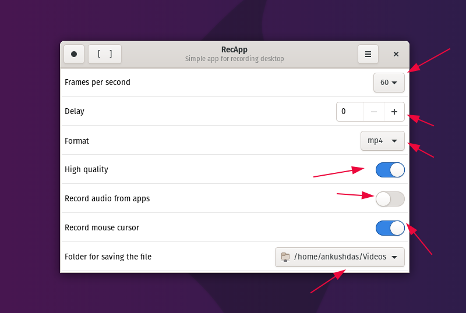This screenshot has width=466, height=313.
Task: Click the folder icon in save path
Action: pos(285,257)
